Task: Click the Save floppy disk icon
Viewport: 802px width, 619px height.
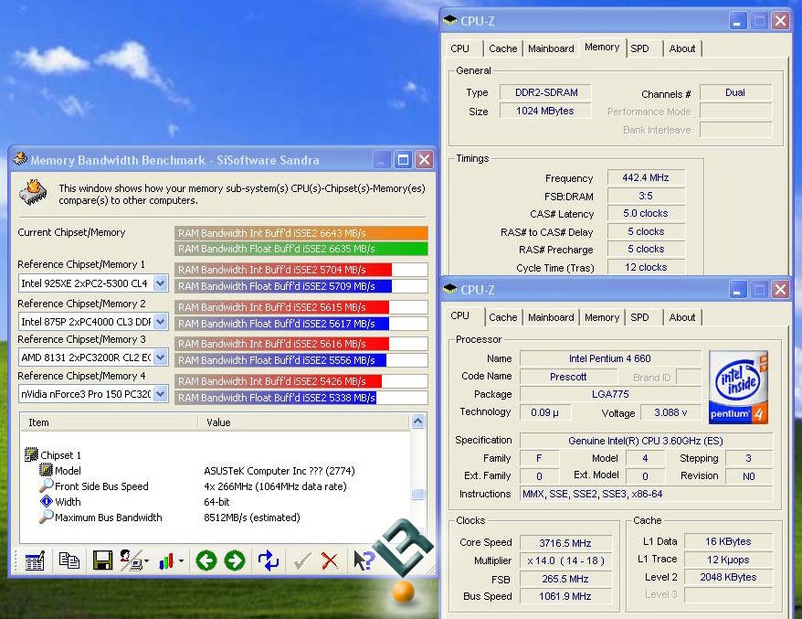Action: (102, 560)
